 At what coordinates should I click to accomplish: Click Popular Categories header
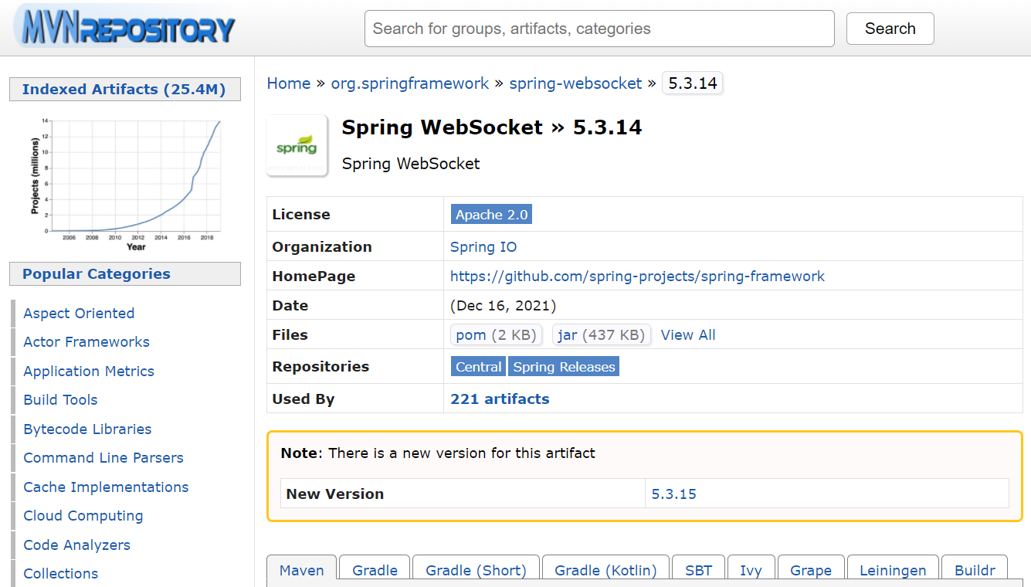point(124,274)
